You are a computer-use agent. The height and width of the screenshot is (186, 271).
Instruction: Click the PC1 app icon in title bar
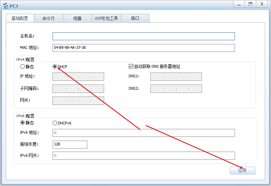pyautogui.click(x=5, y=6)
